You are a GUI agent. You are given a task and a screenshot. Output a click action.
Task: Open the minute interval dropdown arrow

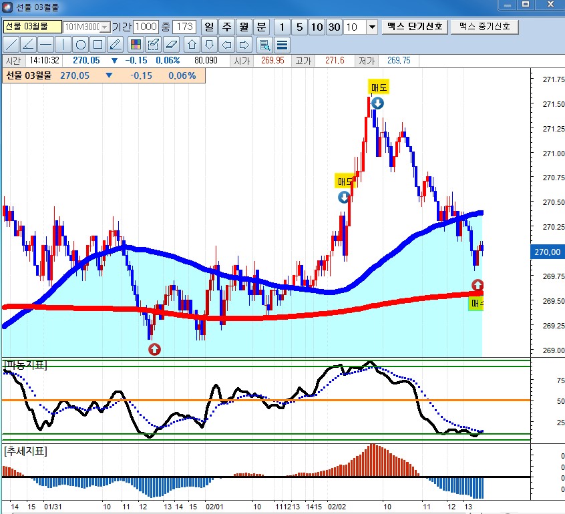[x=372, y=27]
